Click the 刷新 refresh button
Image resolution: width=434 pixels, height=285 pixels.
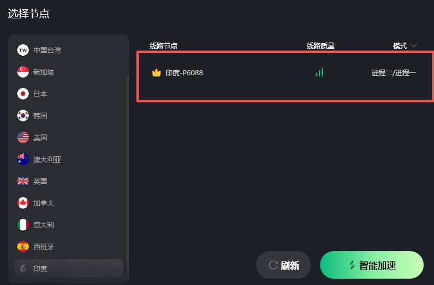tap(283, 265)
